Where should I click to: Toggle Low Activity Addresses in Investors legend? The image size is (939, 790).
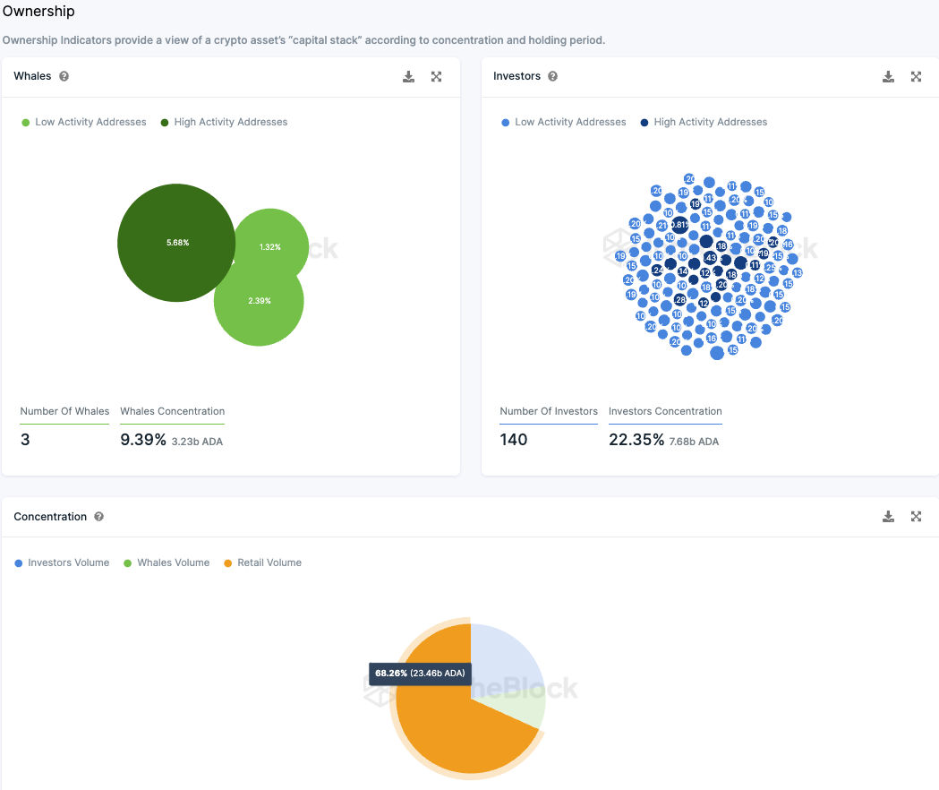564,123
